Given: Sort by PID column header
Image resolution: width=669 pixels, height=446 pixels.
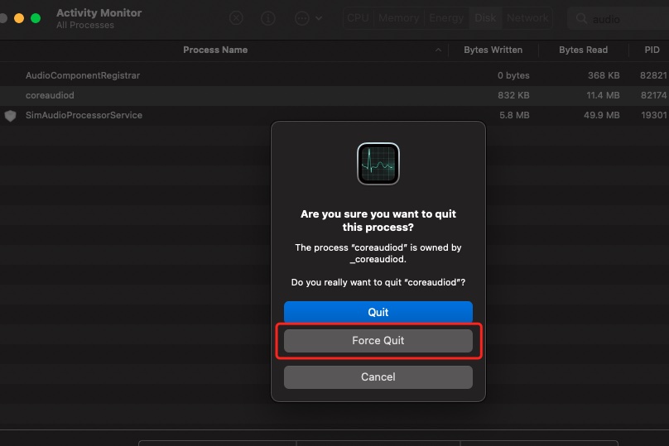Looking at the screenshot, I should coord(652,50).
